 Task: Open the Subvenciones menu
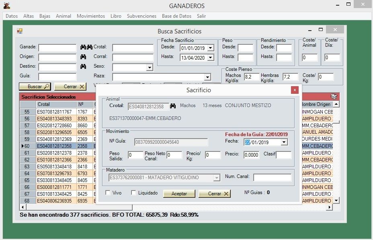[x=141, y=16]
